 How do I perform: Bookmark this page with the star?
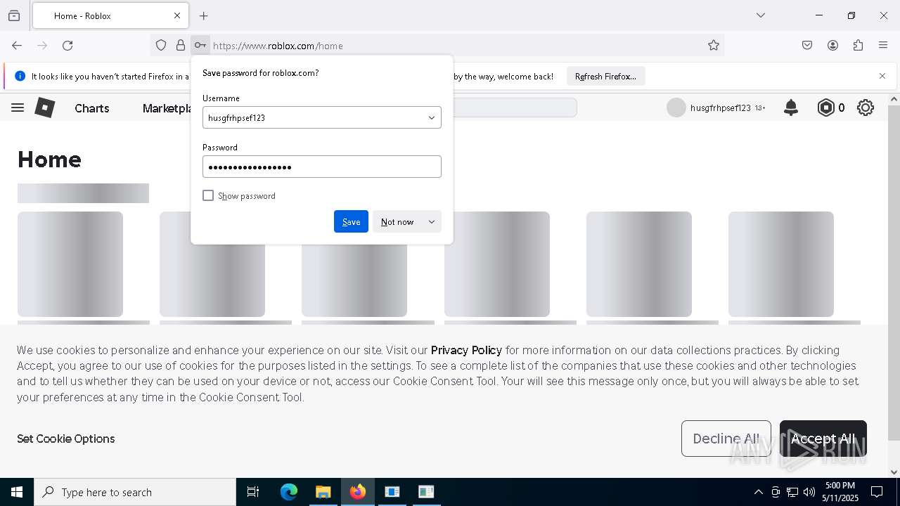coord(714,46)
